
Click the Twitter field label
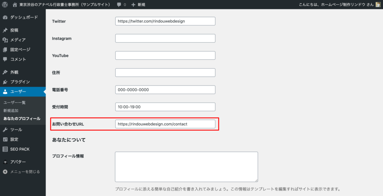click(x=59, y=21)
